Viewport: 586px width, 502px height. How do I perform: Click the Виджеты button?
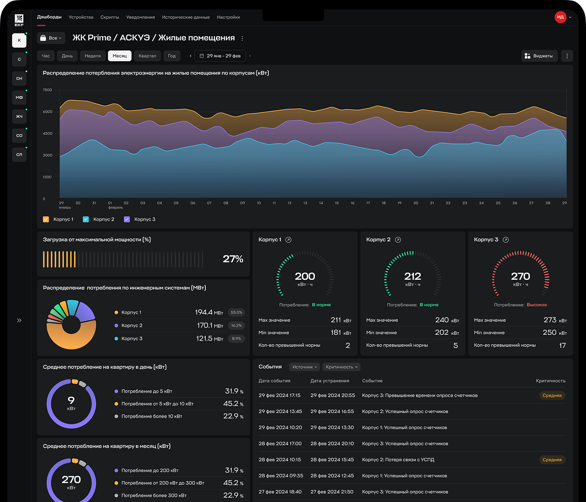click(539, 56)
